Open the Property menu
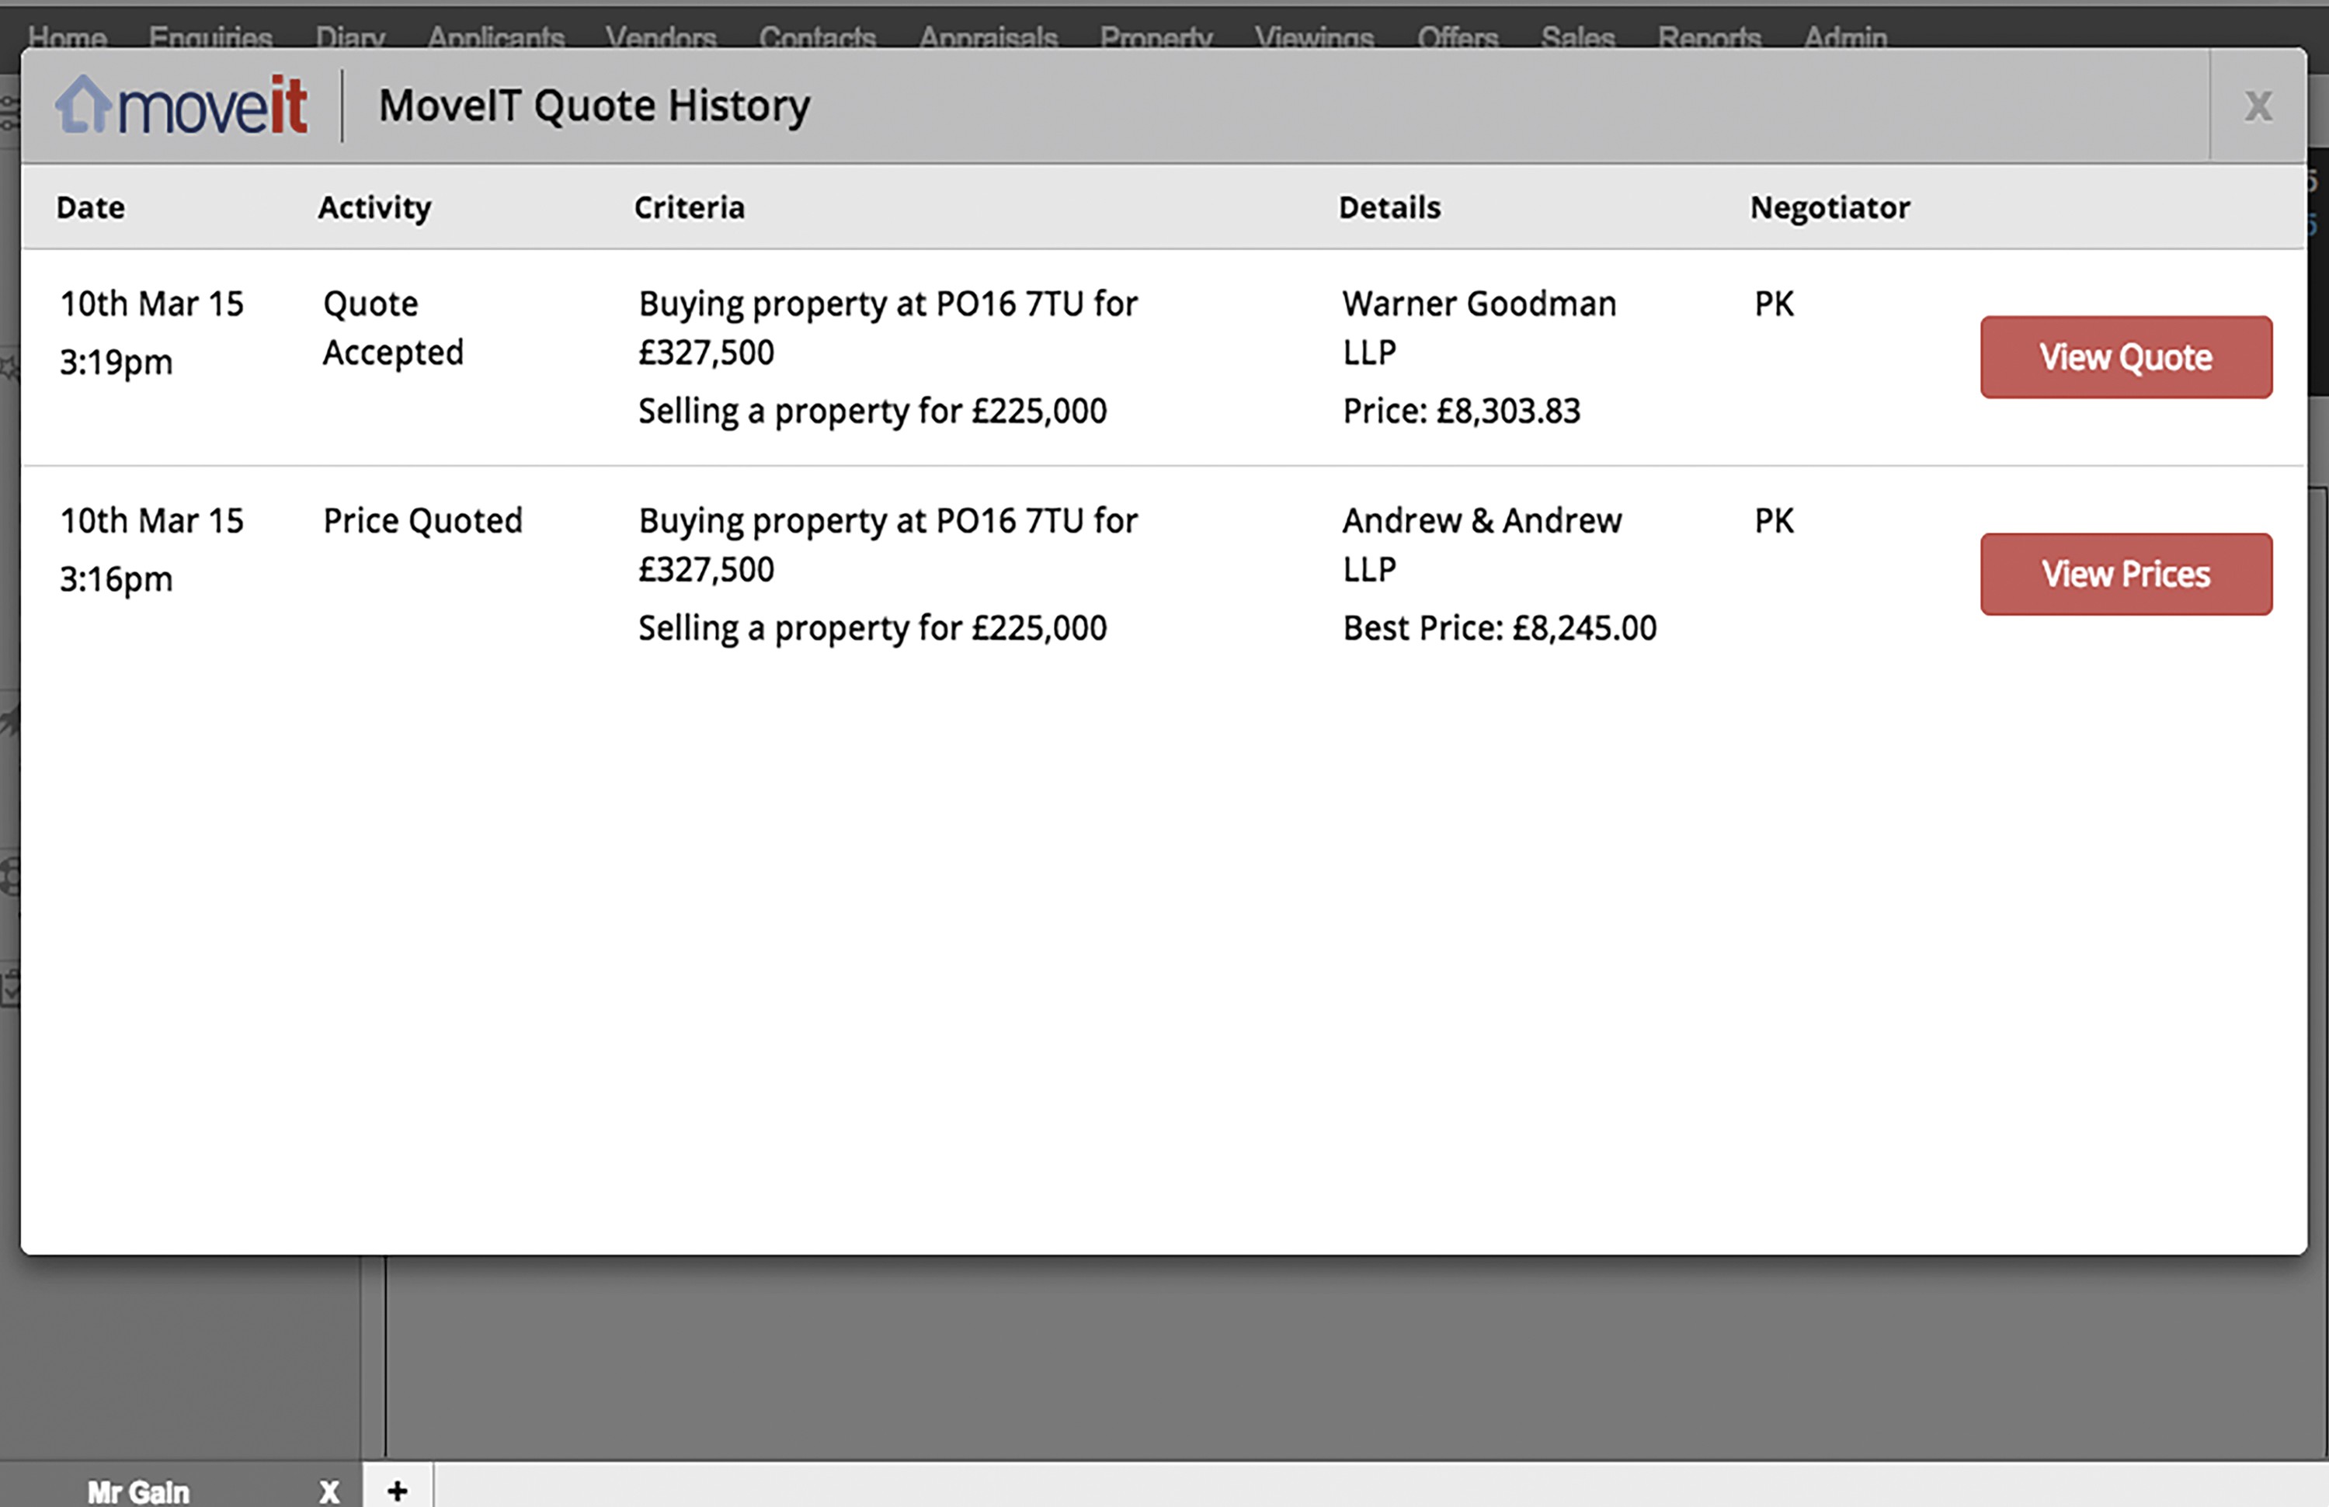Image resolution: width=2329 pixels, height=1507 pixels. pyautogui.click(x=1156, y=36)
